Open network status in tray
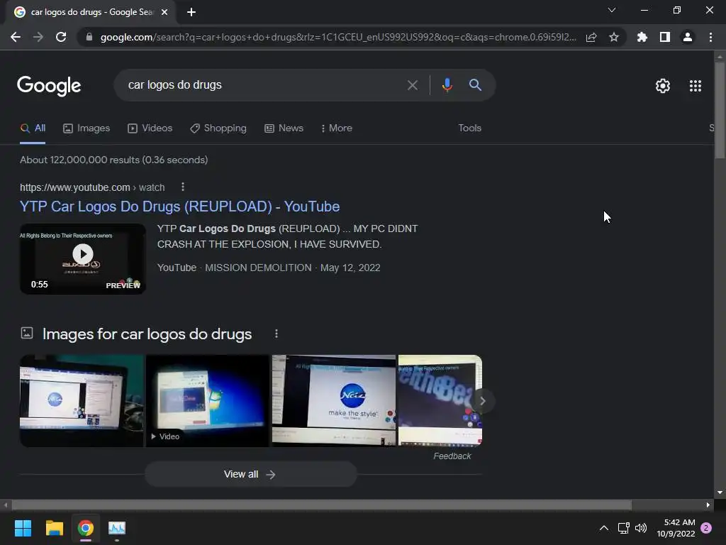 [623, 528]
